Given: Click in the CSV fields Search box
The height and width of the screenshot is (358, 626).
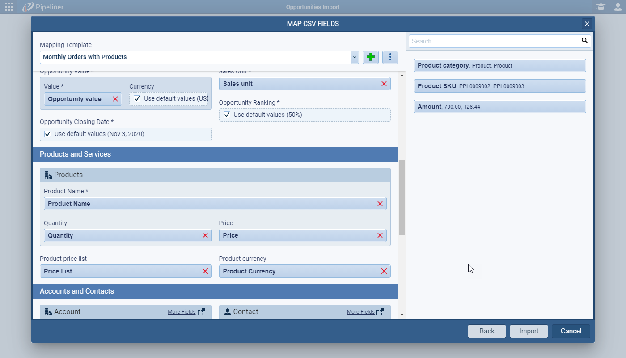Looking at the screenshot, I should 494,41.
